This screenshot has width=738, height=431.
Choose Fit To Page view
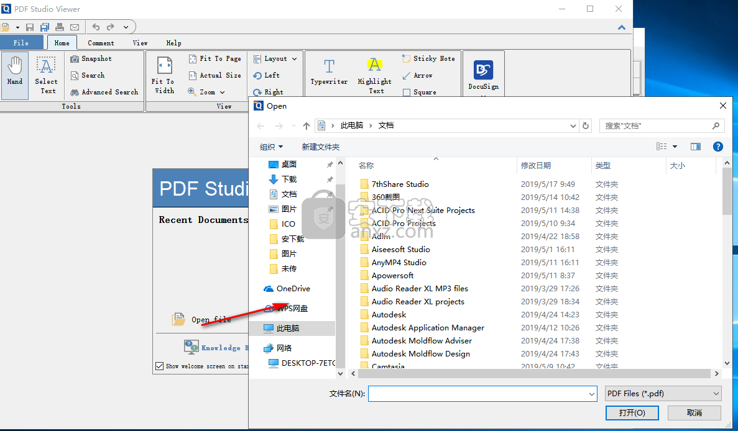point(214,59)
